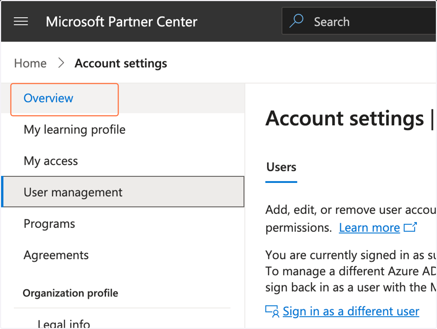Open Legal info under Organization profile
Screen dimensions: 437x329
coord(64,324)
